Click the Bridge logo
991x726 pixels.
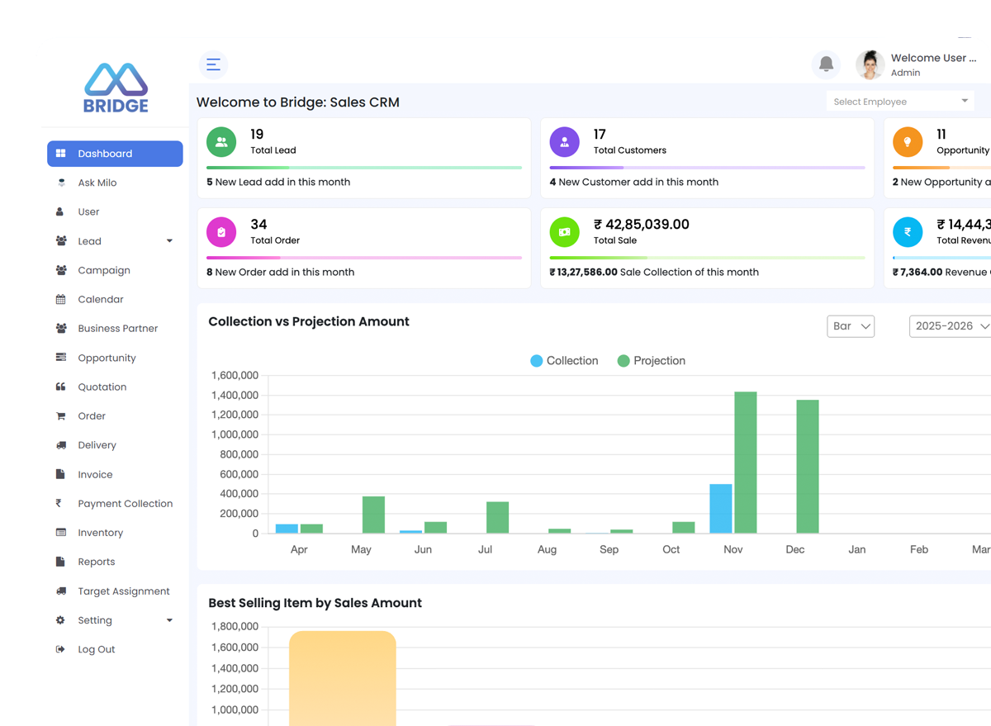pyautogui.click(x=116, y=88)
